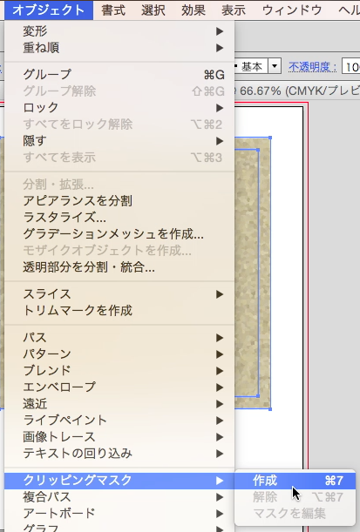Expand the ロック submenu

pos(119,108)
